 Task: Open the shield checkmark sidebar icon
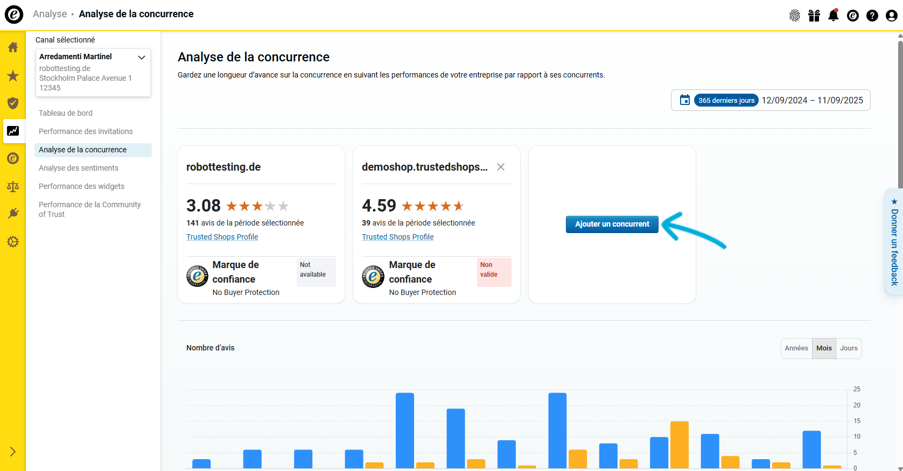point(13,103)
